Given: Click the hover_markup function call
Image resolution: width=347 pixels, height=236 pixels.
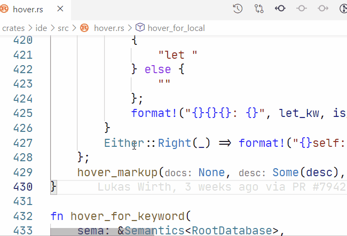Looking at the screenshot, I should click(x=117, y=172).
